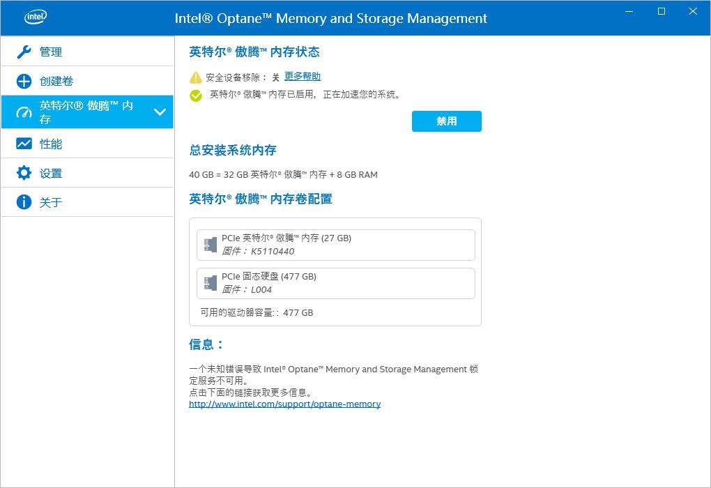This screenshot has width=711, height=488.
Task: Click the 安全设备移除：关 status text
Action: coord(243,77)
